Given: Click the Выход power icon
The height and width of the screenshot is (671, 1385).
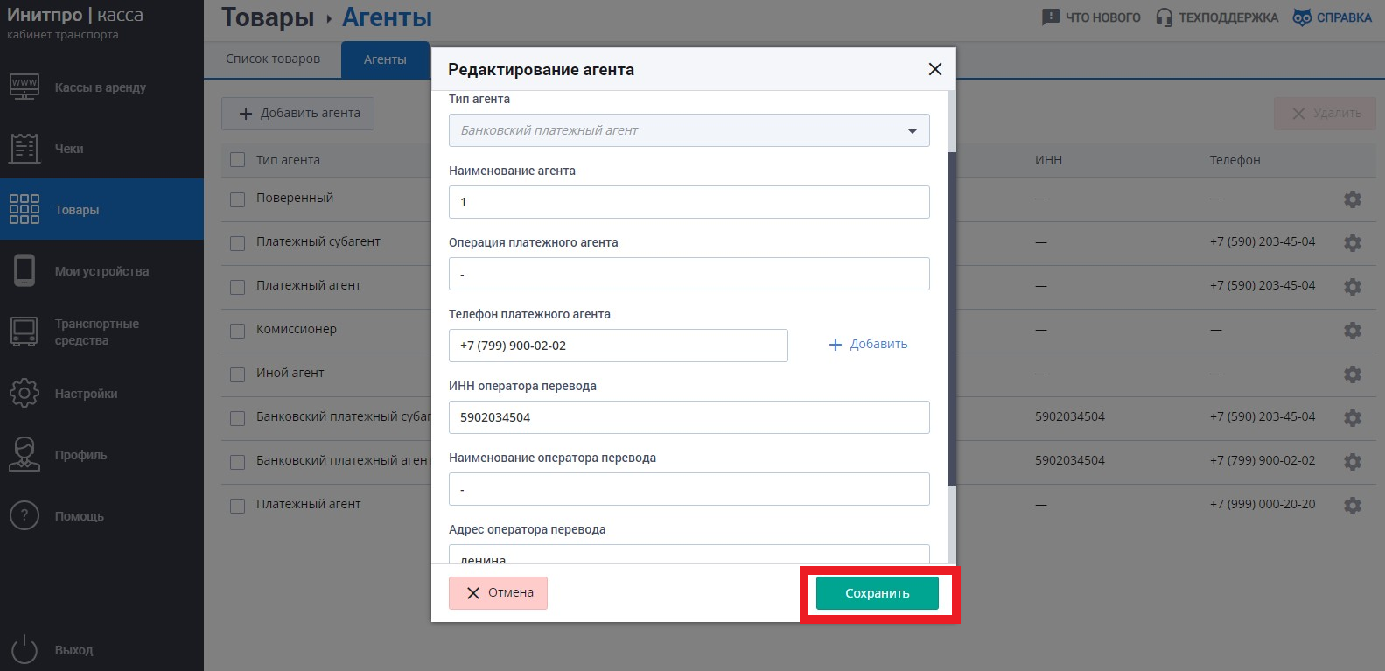Looking at the screenshot, I should (x=24, y=649).
